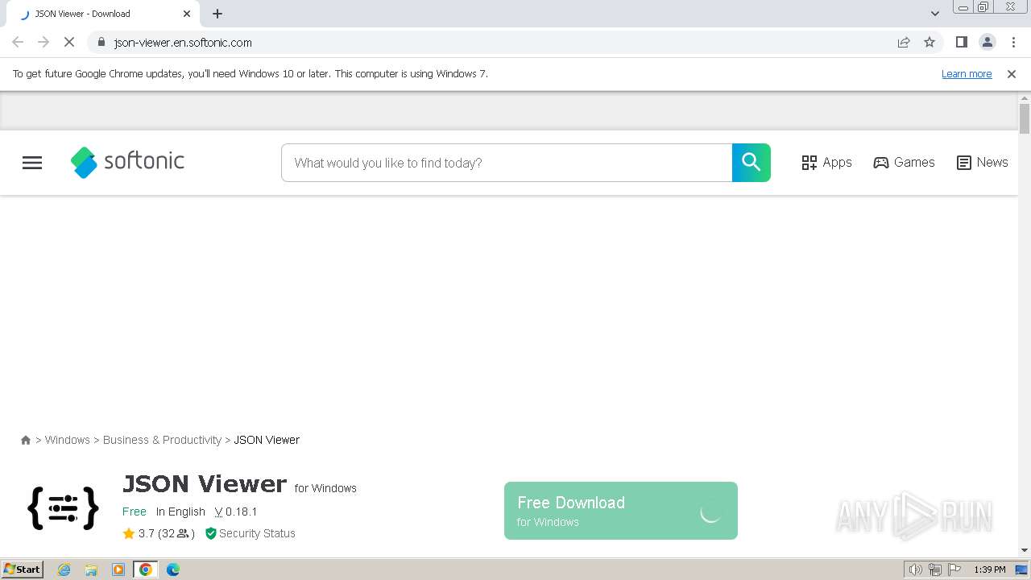Open the hamburger menu on Softonic

tap(32, 163)
